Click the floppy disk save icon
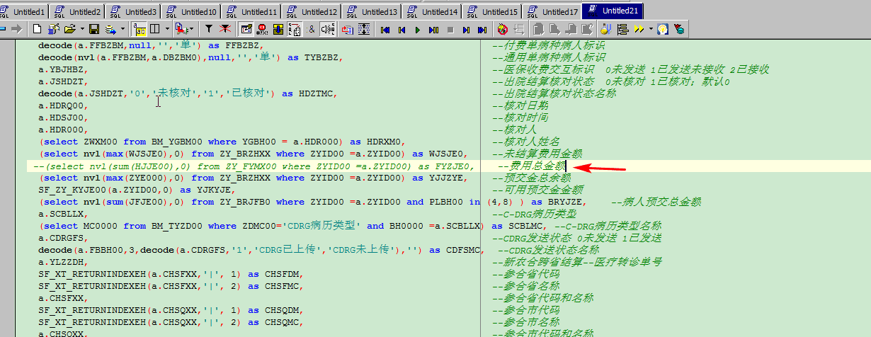The height and width of the screenshot is (337, 871). click(93, 29)
